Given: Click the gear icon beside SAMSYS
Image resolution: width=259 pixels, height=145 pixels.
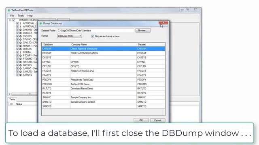Looking at the screenshot, I should pyautogui.click(x=21, y=75).
